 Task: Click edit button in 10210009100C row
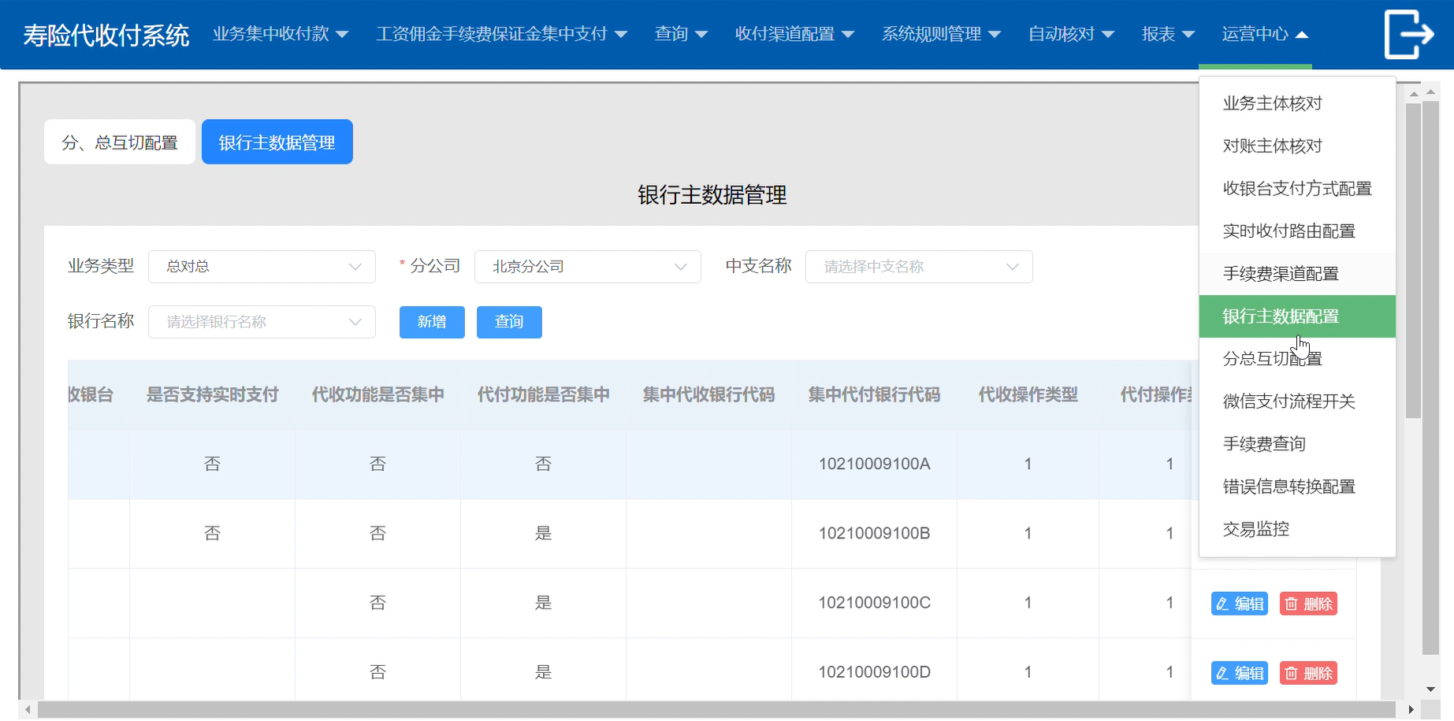1239,604
